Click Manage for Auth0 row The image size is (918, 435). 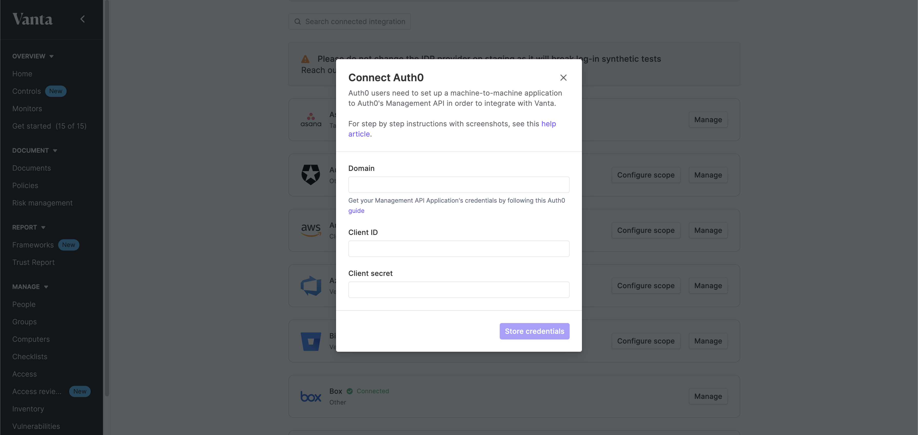click(x=708, y=175)
